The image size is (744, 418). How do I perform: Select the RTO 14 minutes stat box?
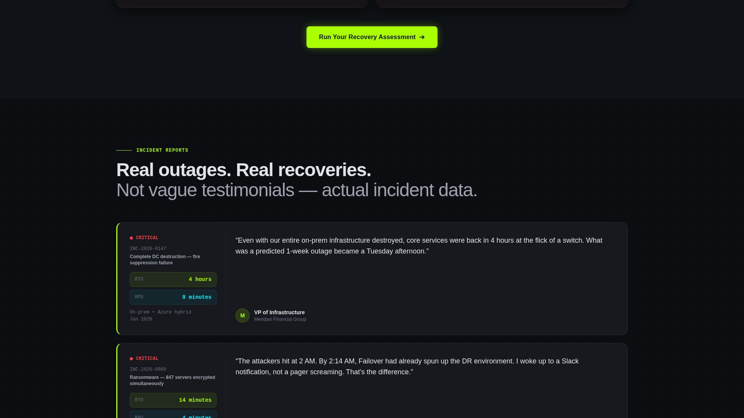pos(173,400)
